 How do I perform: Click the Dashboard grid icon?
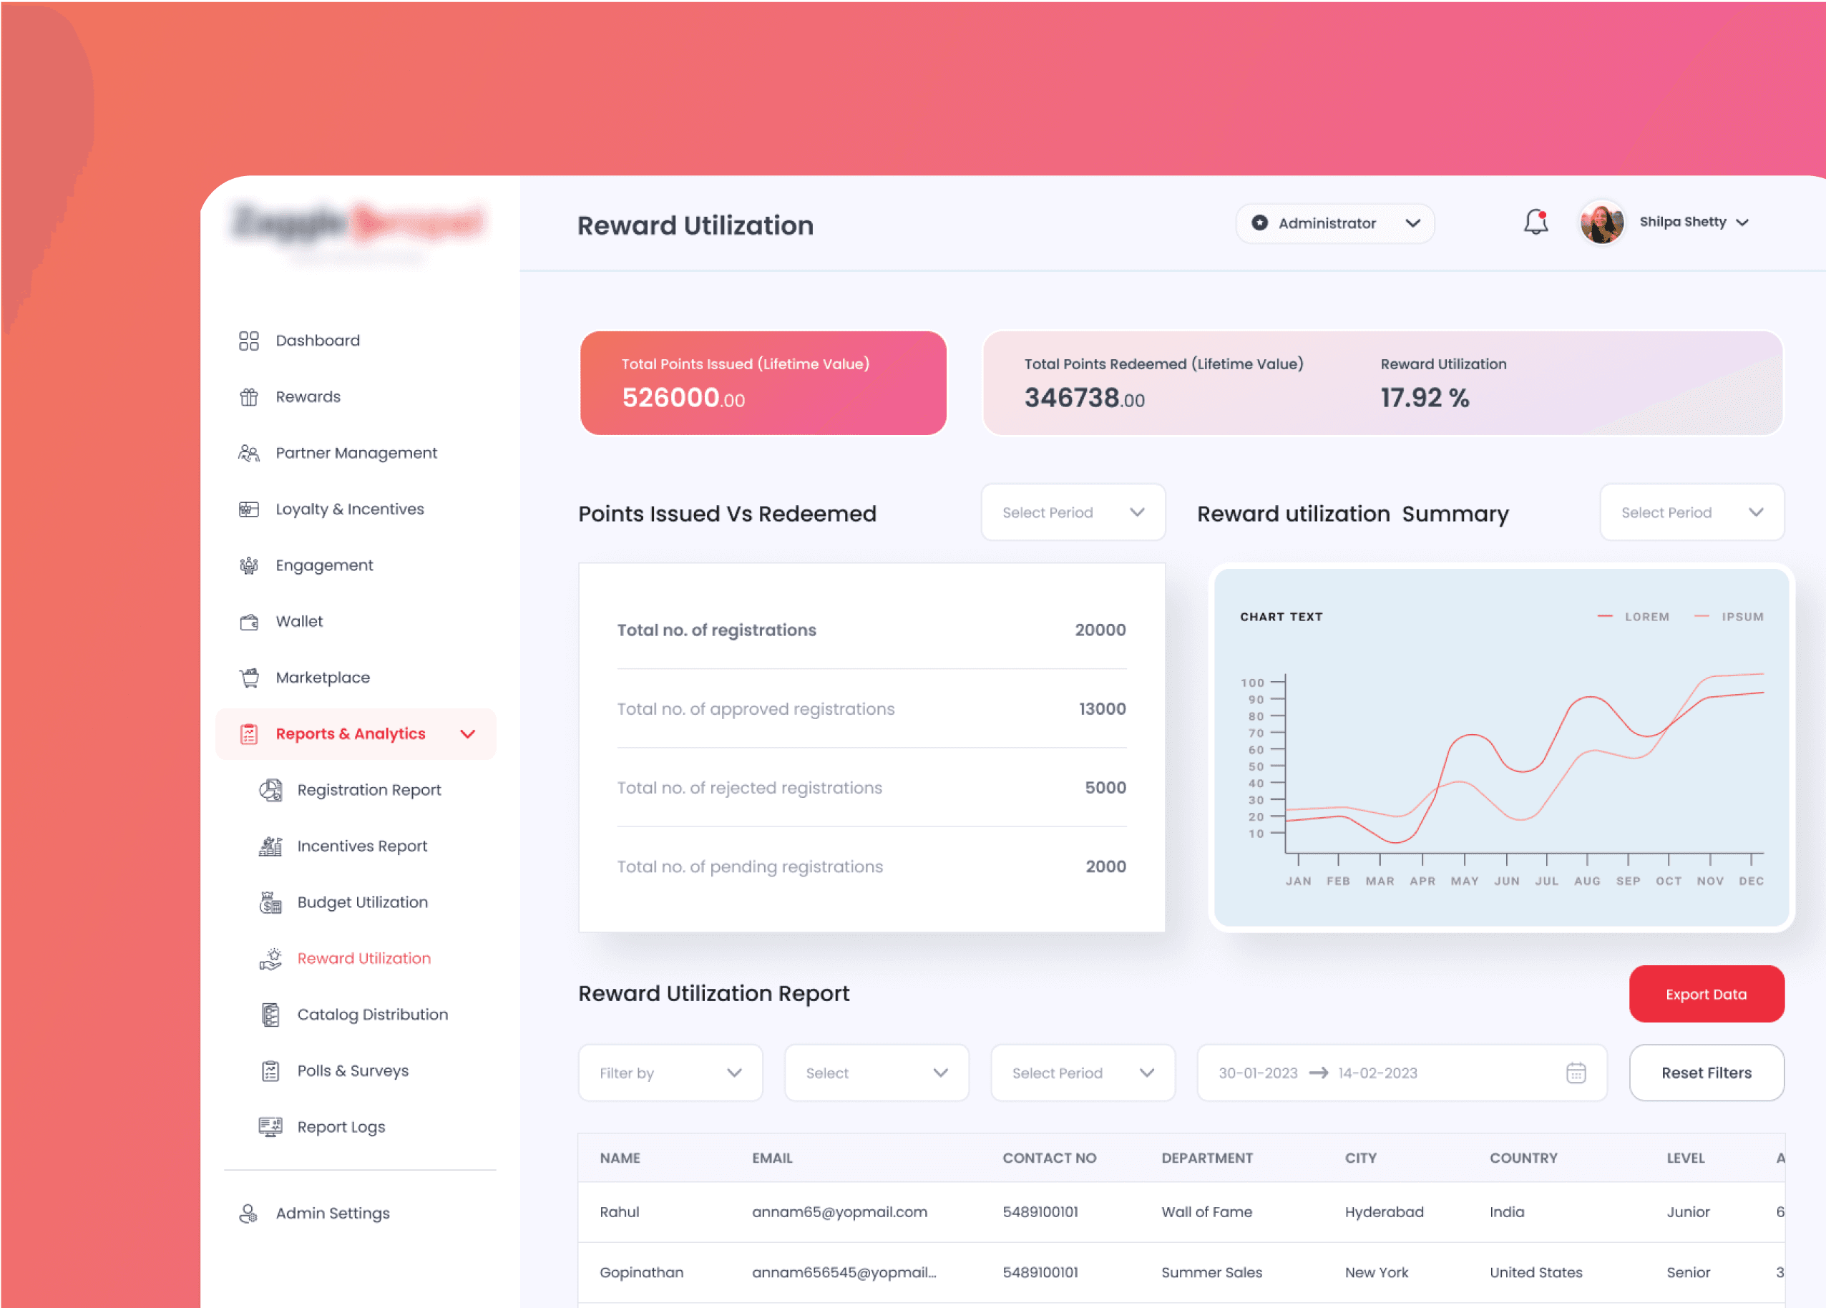point(249,341)
